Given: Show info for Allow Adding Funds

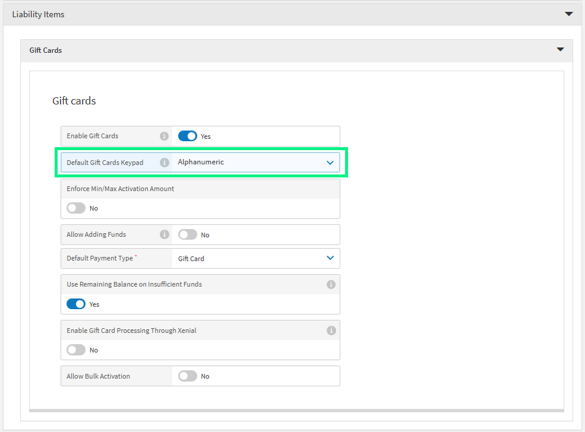Looking at the screenshot, I should pyautogui.click(x=165, y=234).
